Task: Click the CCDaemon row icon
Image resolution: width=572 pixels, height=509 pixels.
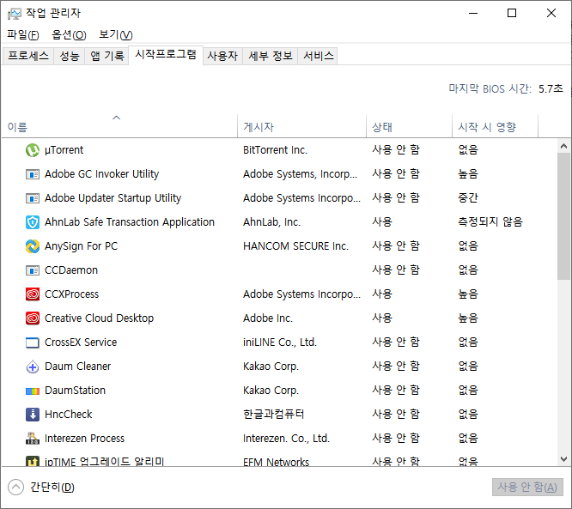Action: 33,270
